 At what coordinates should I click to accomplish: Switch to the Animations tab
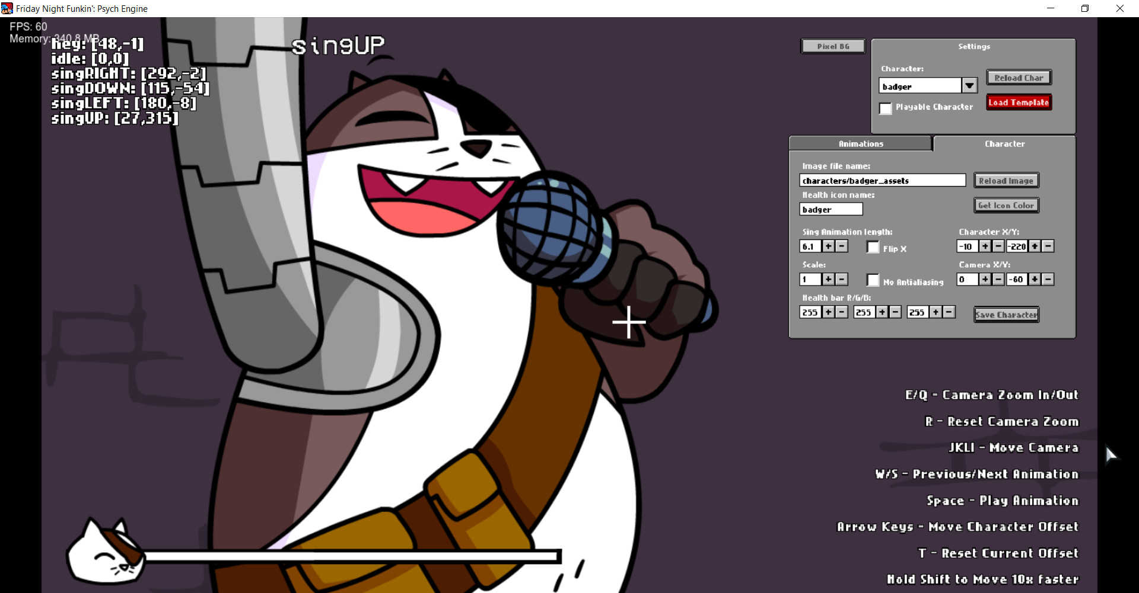point(860,143)
